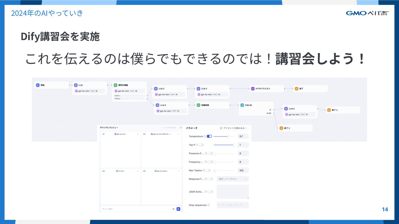Screen dimensions: 399x224
Task: Click the help icon next to Stop sequences
Action: pyautogui.click(x=208, y=205)
